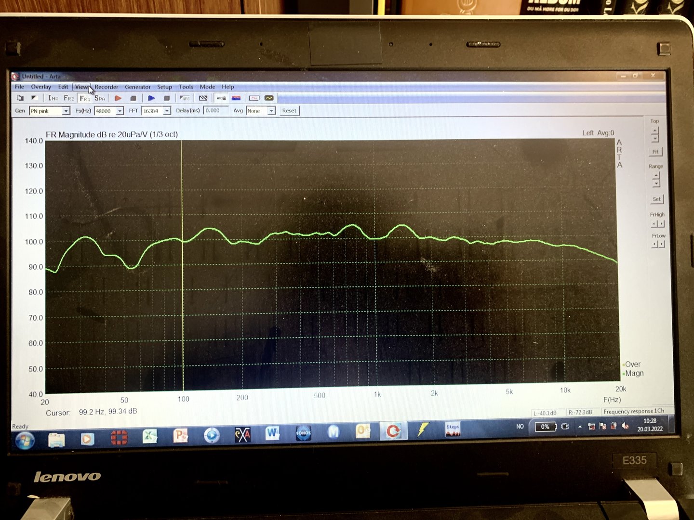Click the yellow waveform toolbar icon
The image size is (694, 520).
point(269,98)
